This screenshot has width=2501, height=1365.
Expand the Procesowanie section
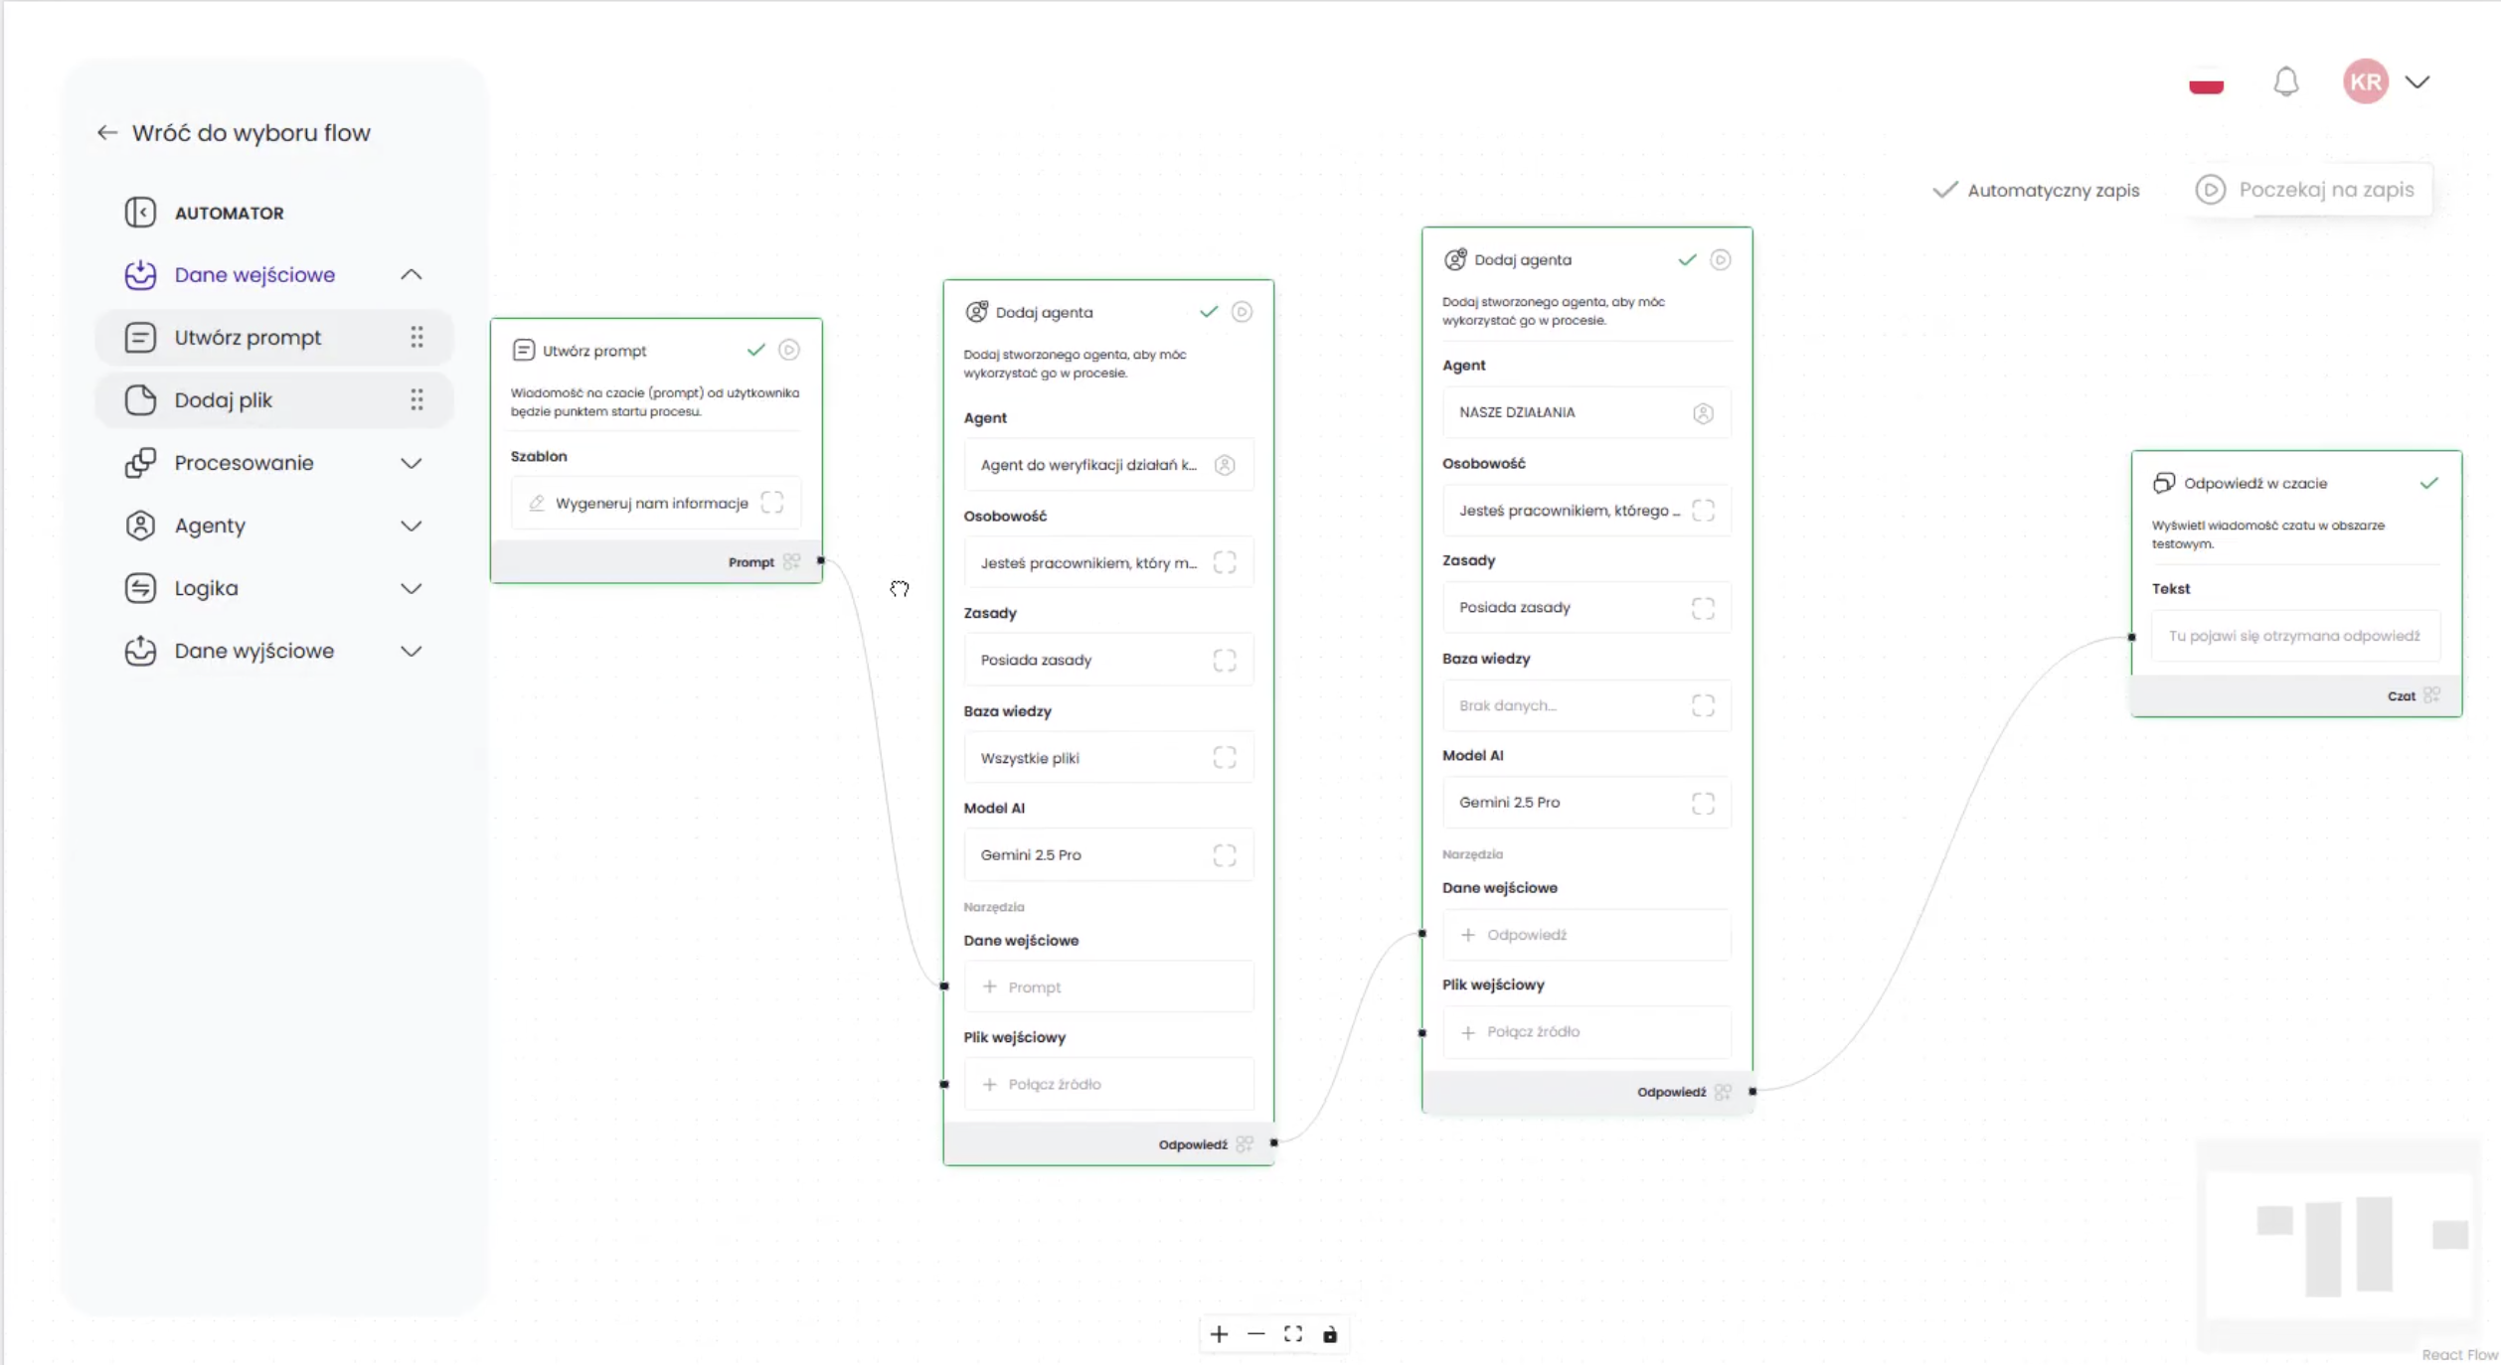tap(411, 463)
